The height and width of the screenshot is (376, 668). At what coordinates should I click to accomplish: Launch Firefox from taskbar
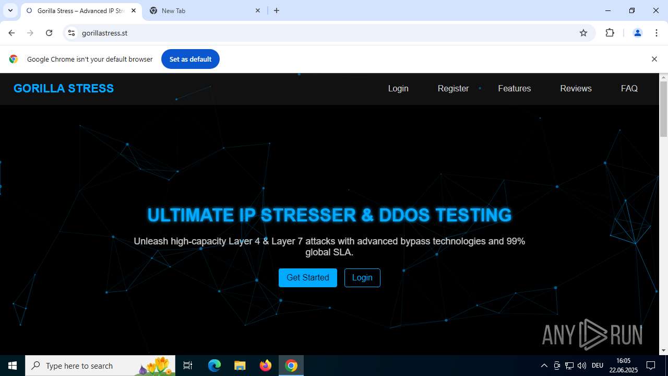(x=266, y=366)
